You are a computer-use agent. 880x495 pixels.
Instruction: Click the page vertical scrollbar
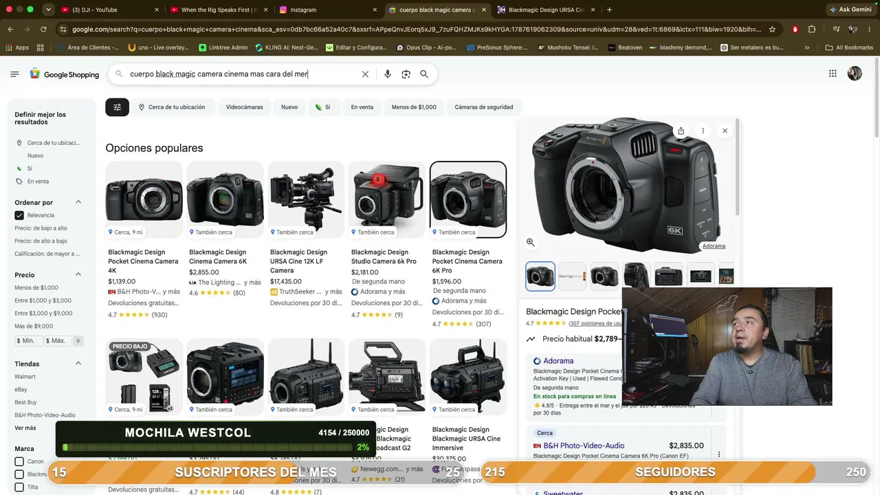[875, 96]
